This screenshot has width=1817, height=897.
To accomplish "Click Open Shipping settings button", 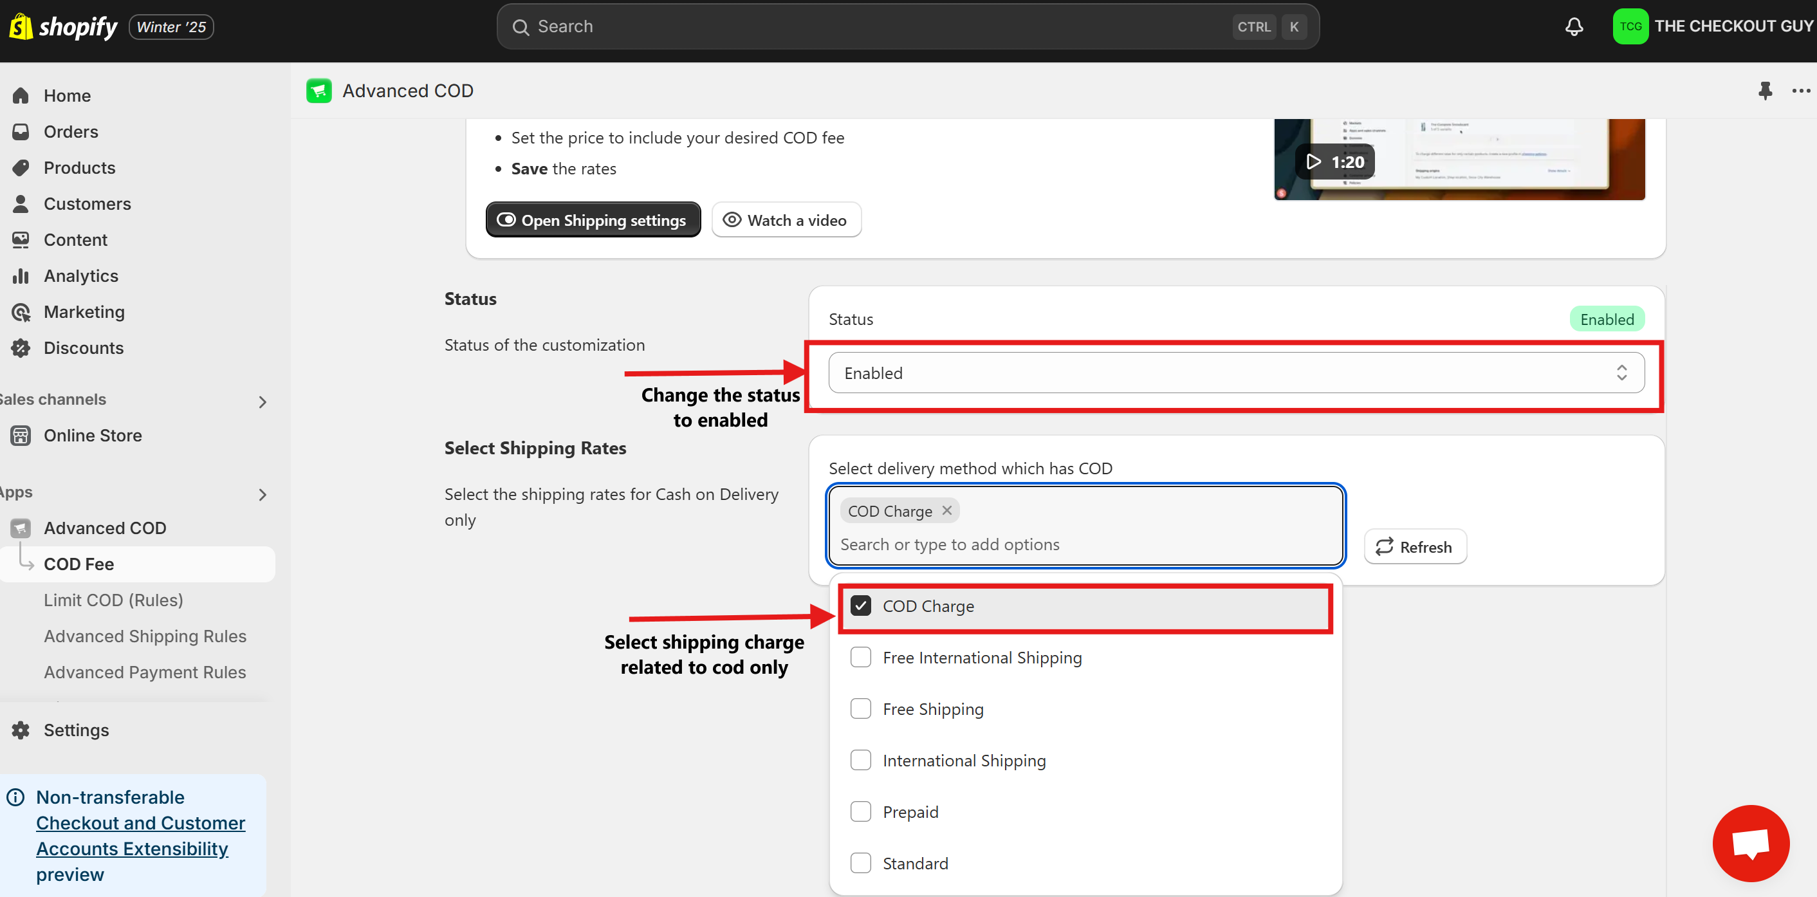I will pyautogui.click(x=593, y=220).
